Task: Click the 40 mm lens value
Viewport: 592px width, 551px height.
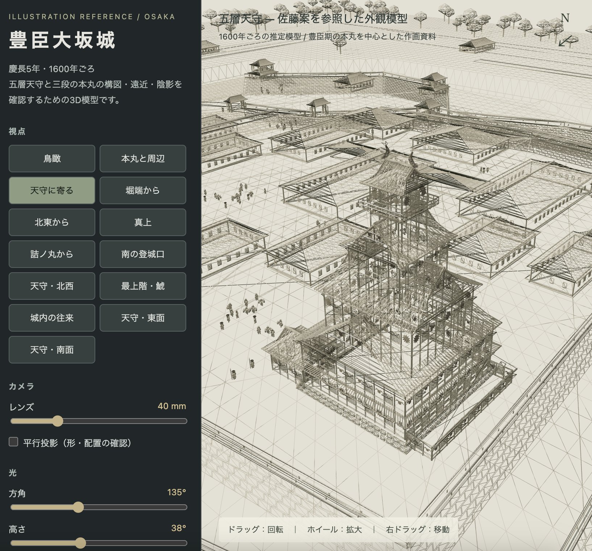Action: click(172, 406)
